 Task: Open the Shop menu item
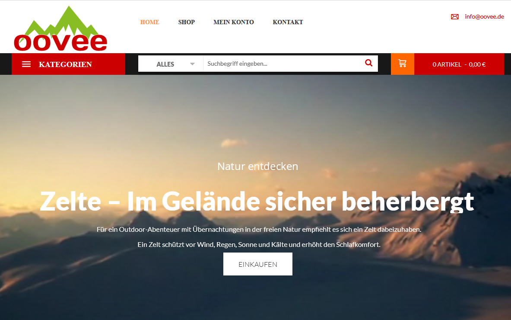point(187,22)
